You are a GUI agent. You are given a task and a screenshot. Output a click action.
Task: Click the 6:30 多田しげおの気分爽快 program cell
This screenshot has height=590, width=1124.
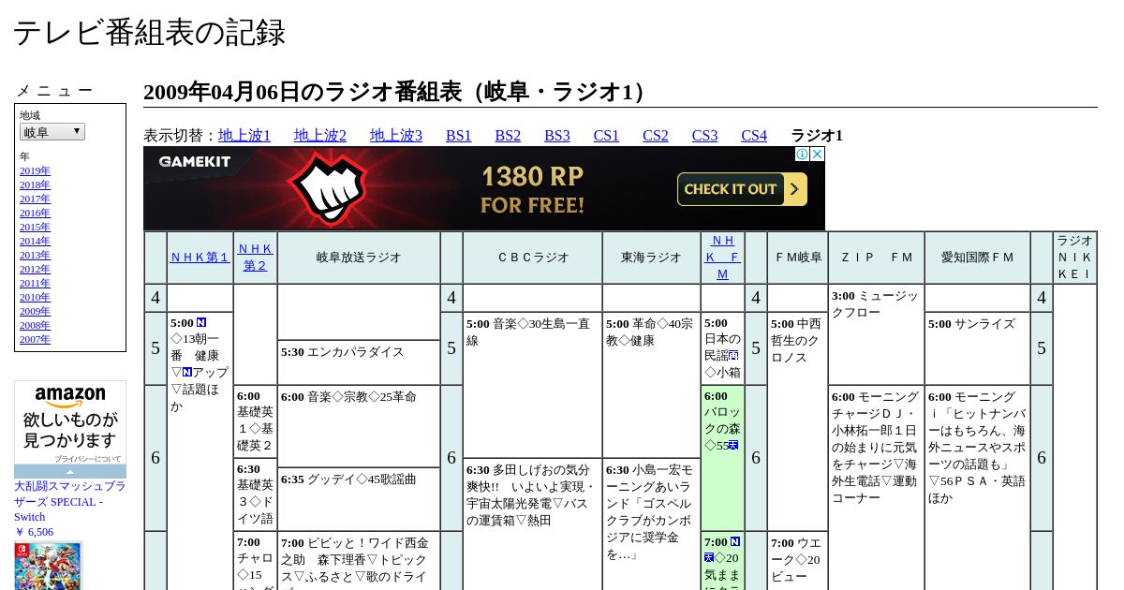click(532, 524)
